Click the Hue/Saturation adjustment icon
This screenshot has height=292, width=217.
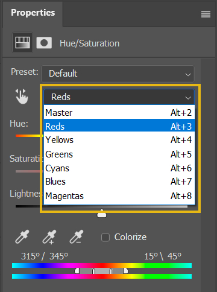(x=22, y=42)
